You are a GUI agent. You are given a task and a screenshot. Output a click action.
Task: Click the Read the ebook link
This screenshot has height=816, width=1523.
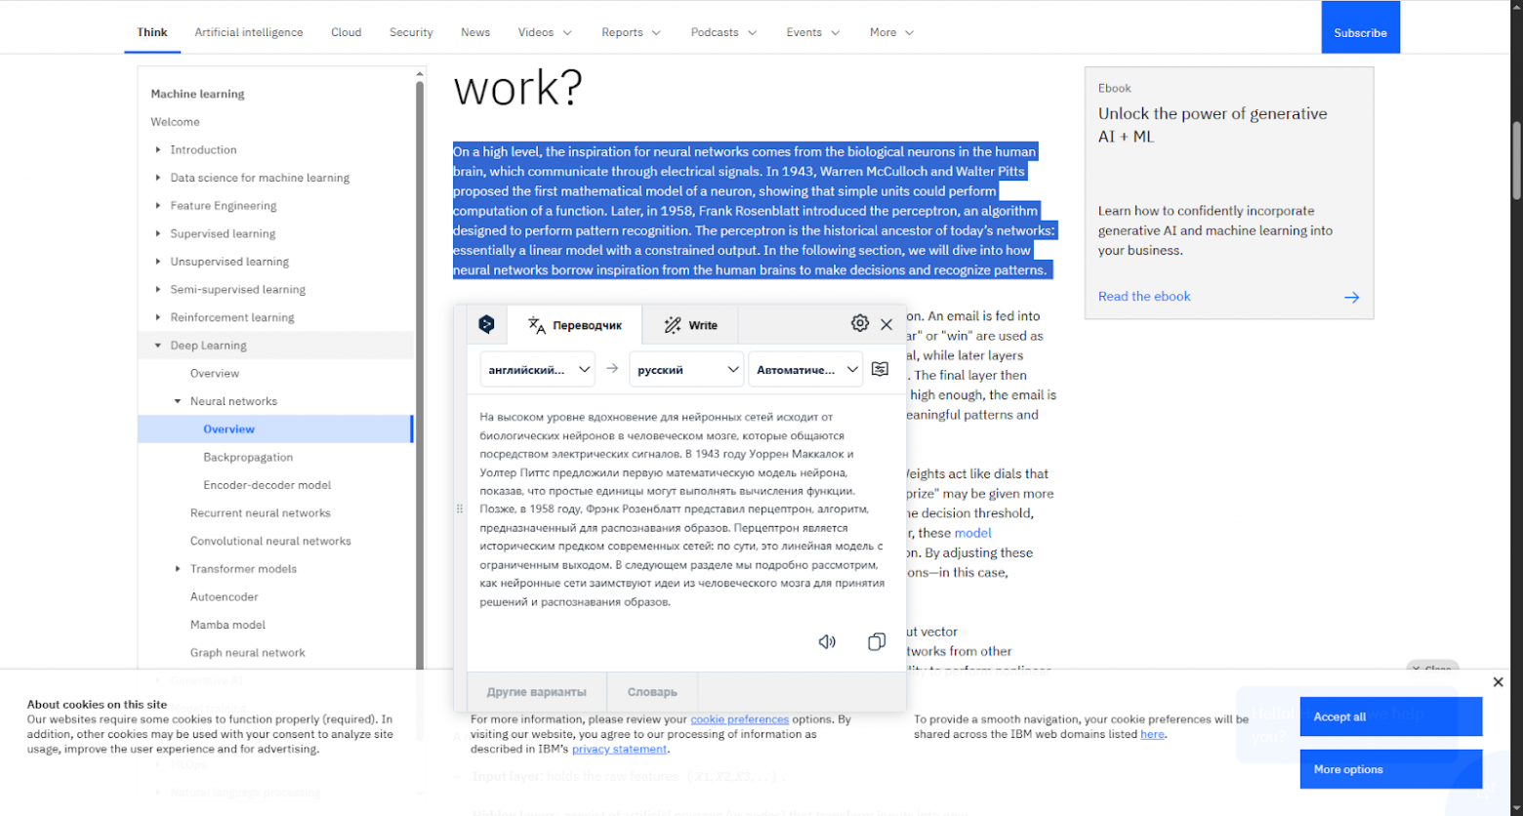coord(1144,296)
